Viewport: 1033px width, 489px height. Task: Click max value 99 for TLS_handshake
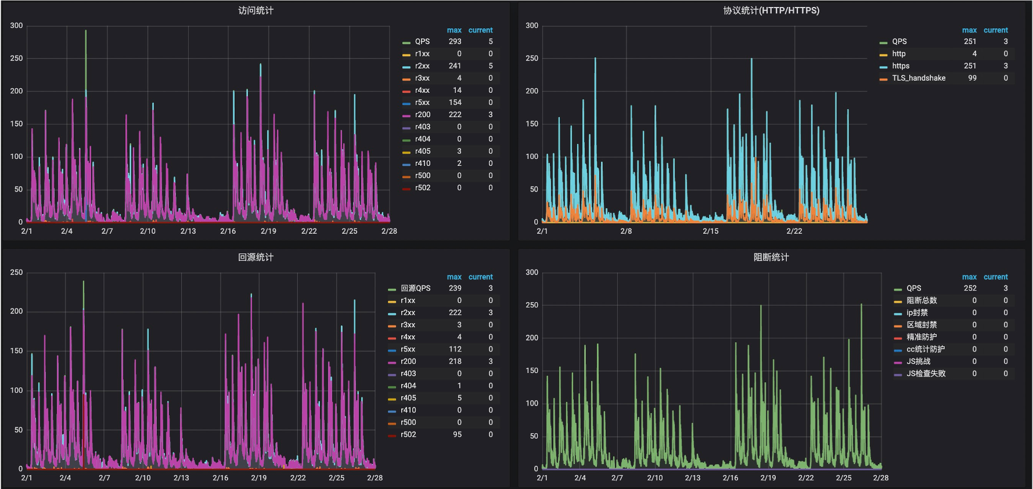point(972,78)
